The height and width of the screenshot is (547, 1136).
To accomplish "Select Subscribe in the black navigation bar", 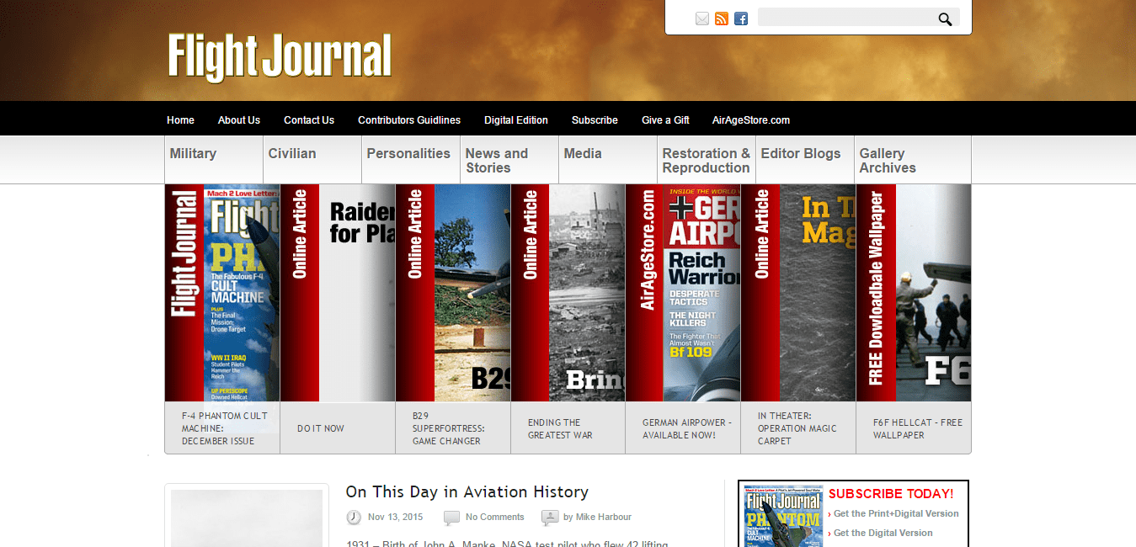I will pos(595,120).
